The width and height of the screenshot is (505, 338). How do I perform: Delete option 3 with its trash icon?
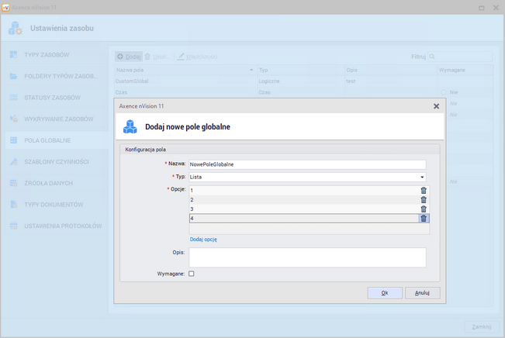pyautogui.click(x=424, y=209)
